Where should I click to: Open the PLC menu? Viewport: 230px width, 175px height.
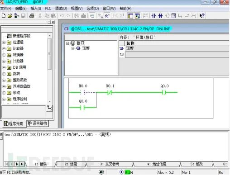coord(48,9)
